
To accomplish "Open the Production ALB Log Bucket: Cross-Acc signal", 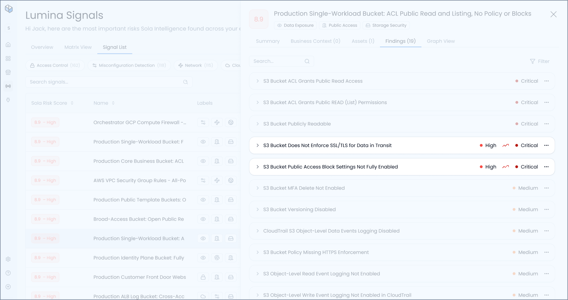I will pyautogui.click(x=139, y=297).
